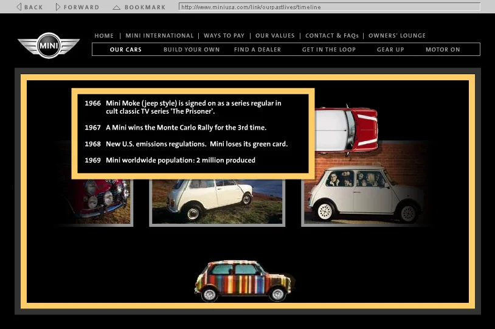This screenshot has width=495, height=329.
Task: Click the MINI winged logo
Action: (x=49, y=46)
